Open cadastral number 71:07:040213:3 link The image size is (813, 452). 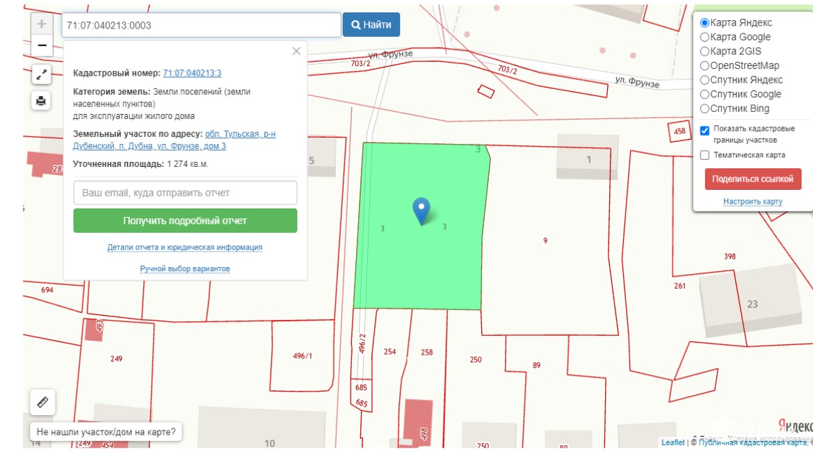coord(192,73)
